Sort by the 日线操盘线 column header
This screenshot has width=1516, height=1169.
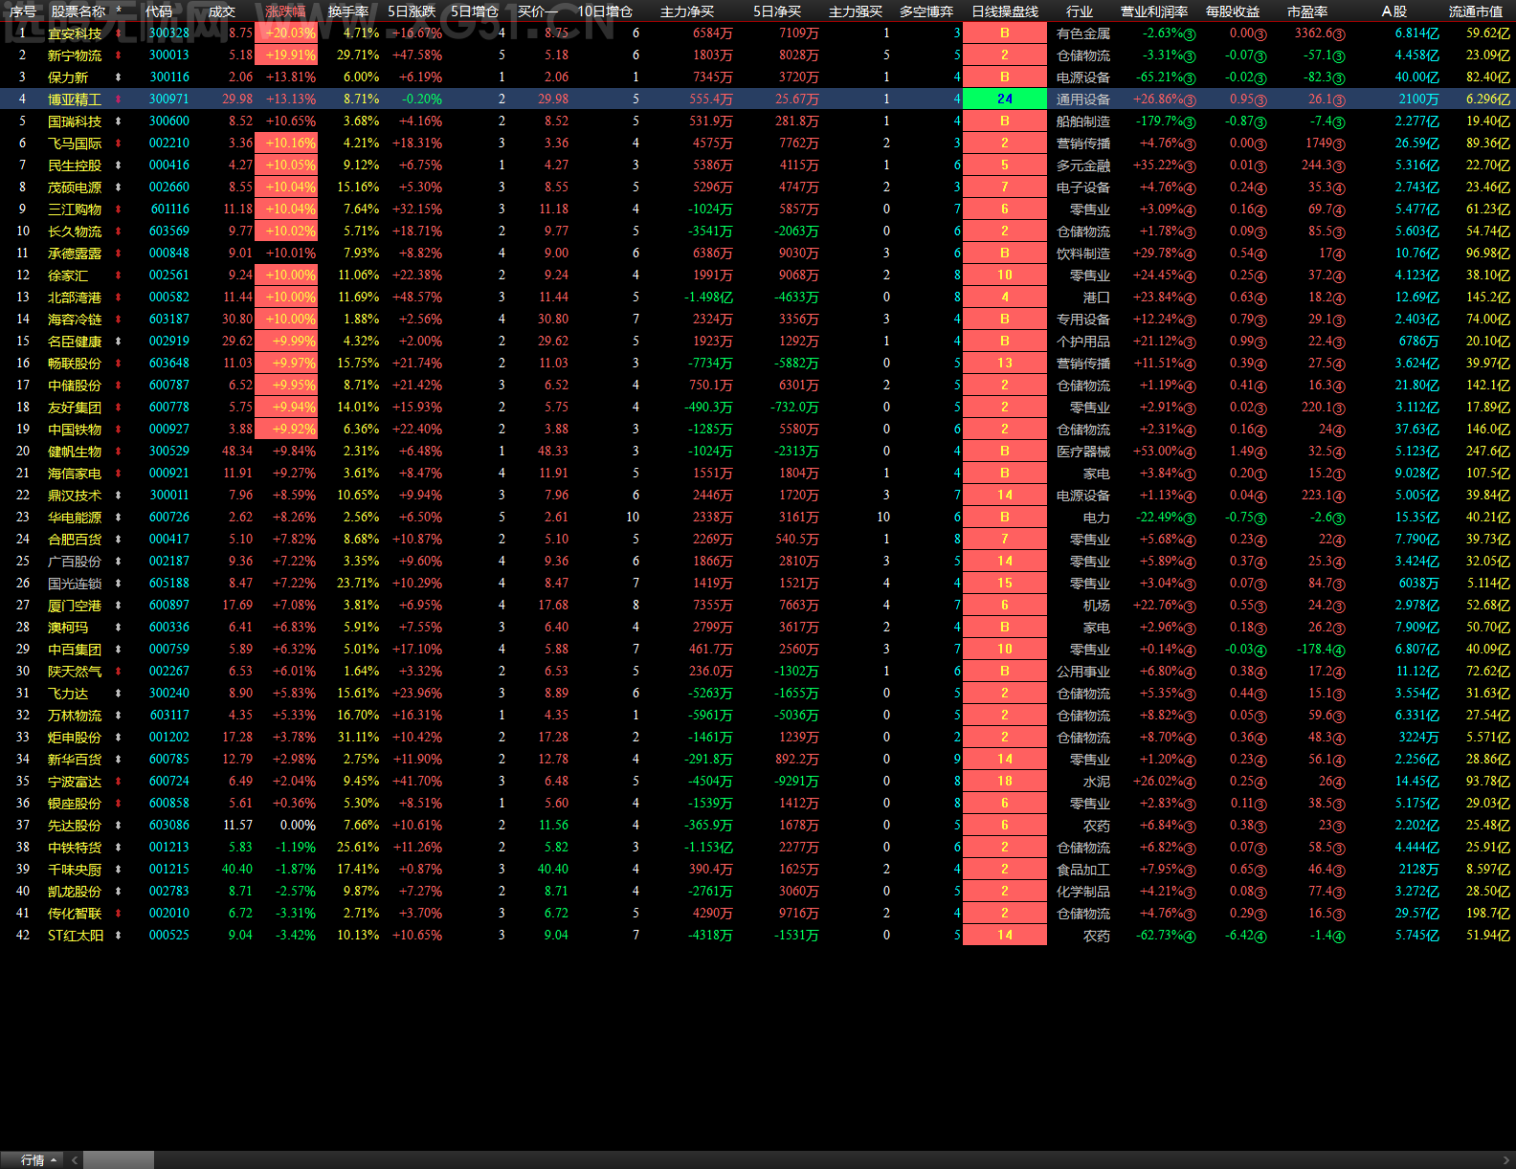click(x=1005, y=11)
